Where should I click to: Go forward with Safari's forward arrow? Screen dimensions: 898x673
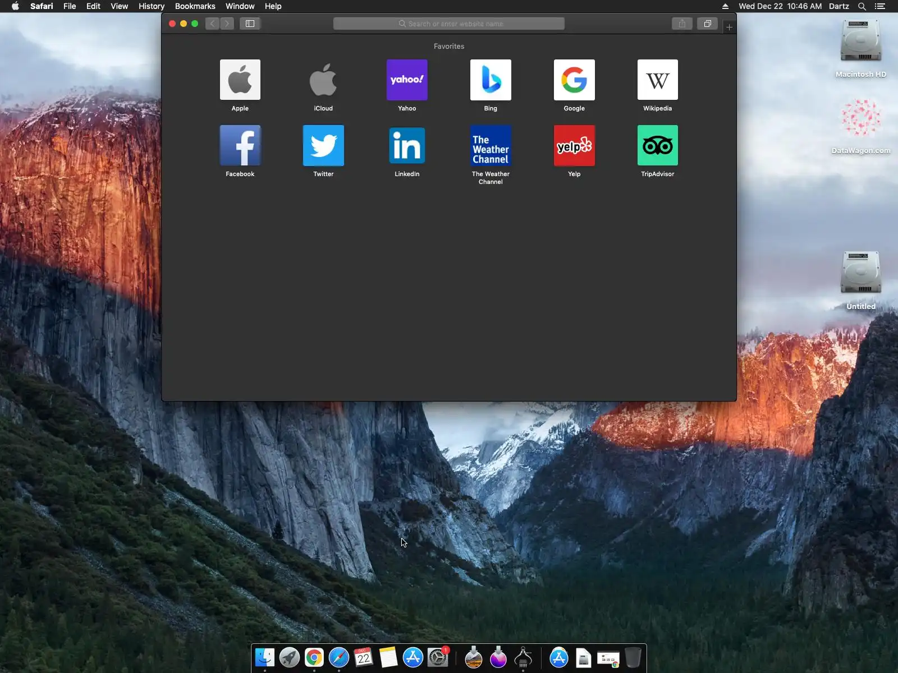click(x=227, y=24)
